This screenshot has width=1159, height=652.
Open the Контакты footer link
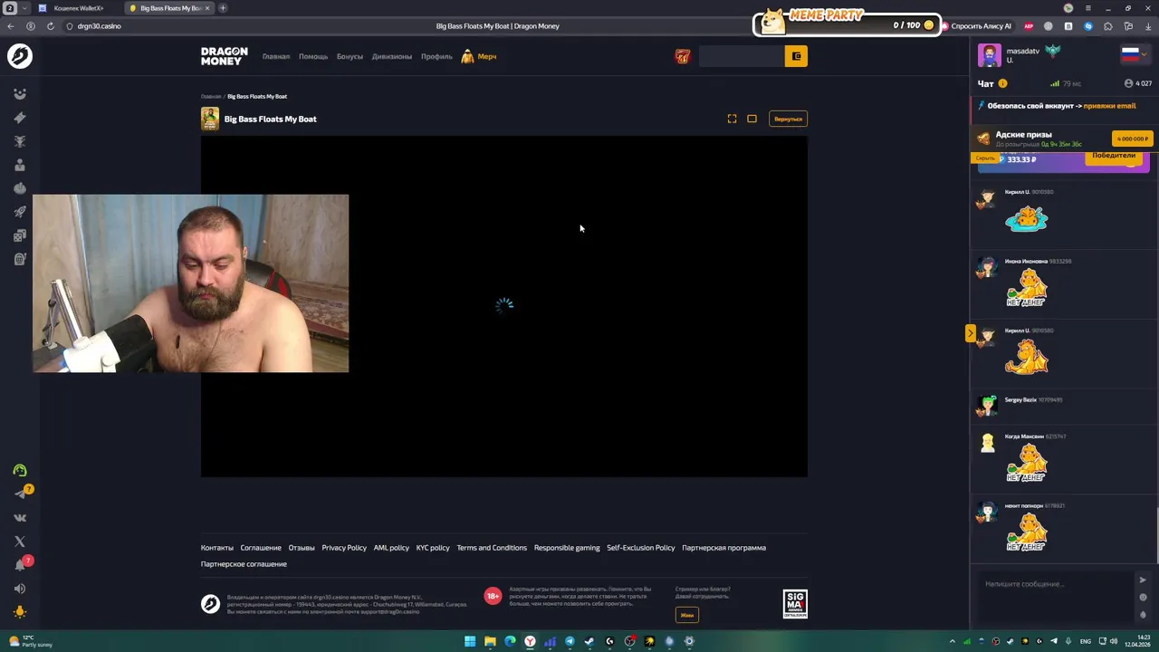(217, 548)
